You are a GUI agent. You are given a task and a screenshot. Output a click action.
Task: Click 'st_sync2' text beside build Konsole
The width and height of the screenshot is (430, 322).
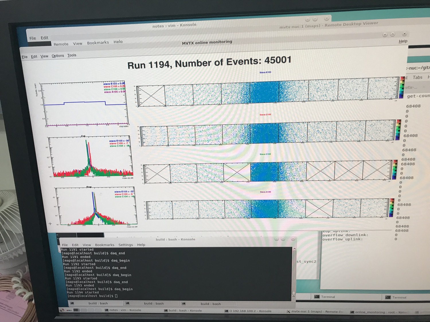(306, 262)
